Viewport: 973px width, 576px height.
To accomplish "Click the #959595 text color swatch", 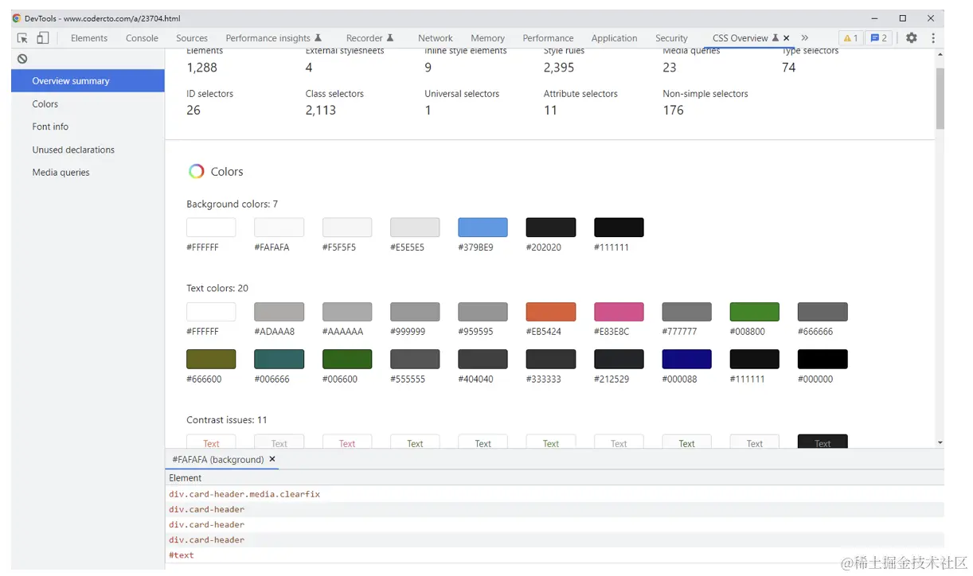I will point(483,312).
